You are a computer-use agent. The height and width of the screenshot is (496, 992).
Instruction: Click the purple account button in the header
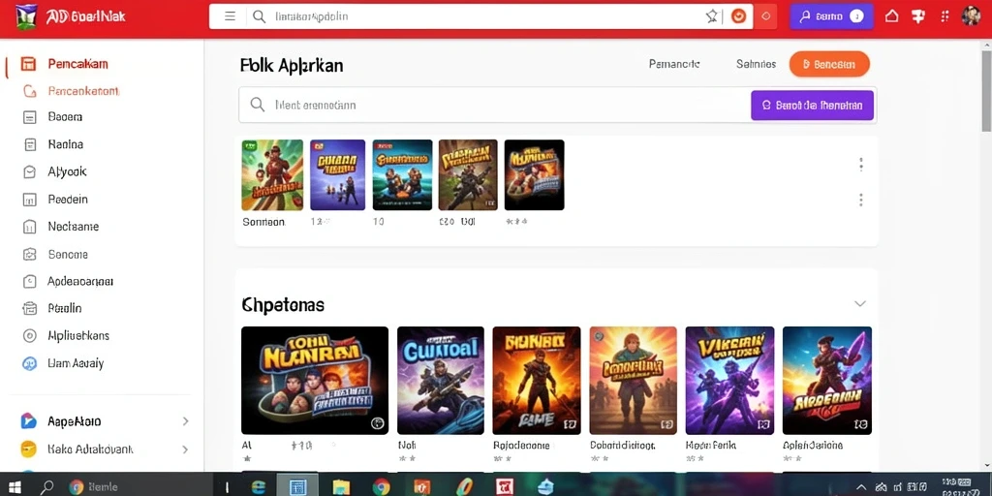point(831,16)
